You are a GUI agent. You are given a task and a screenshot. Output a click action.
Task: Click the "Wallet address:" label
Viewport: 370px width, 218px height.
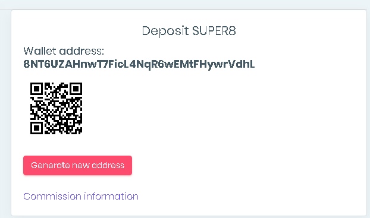[x=64, y=51]
